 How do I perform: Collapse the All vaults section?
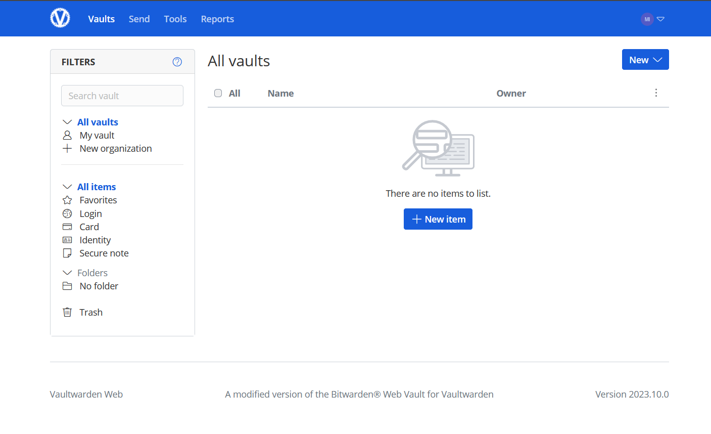[67, 122]
